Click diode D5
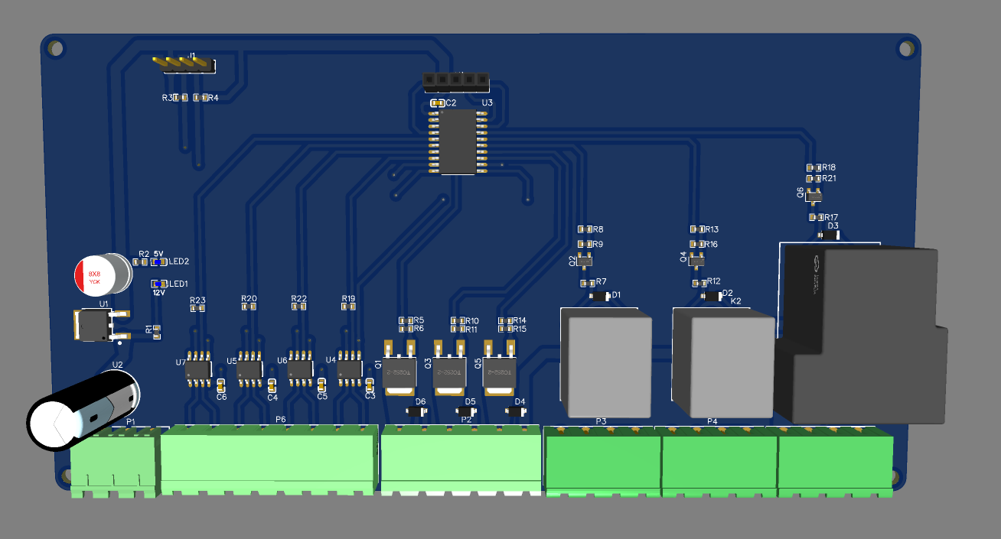1001x539 pixels. [x=465, y=412]
